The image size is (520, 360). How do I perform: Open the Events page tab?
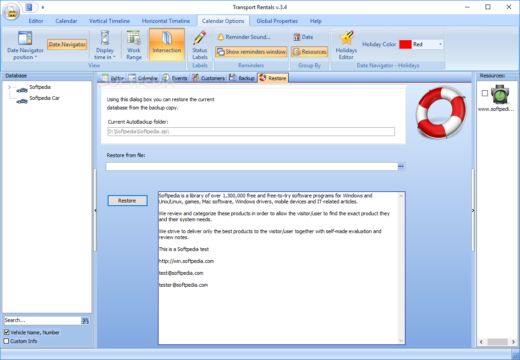pos(175,78)
